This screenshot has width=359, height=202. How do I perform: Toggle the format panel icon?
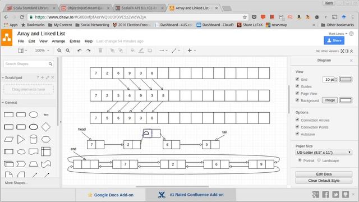pos(347,51)
